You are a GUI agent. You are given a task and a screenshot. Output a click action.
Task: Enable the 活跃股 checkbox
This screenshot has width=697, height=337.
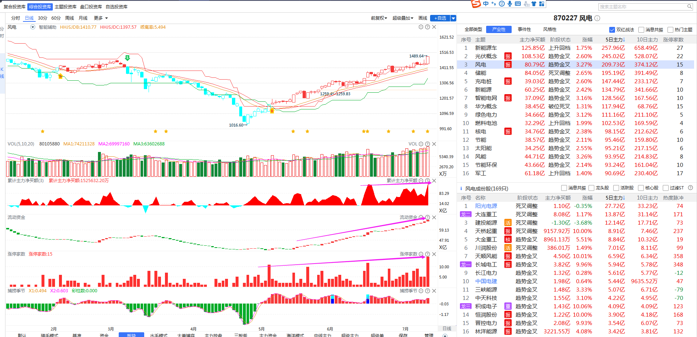(616, 188)
